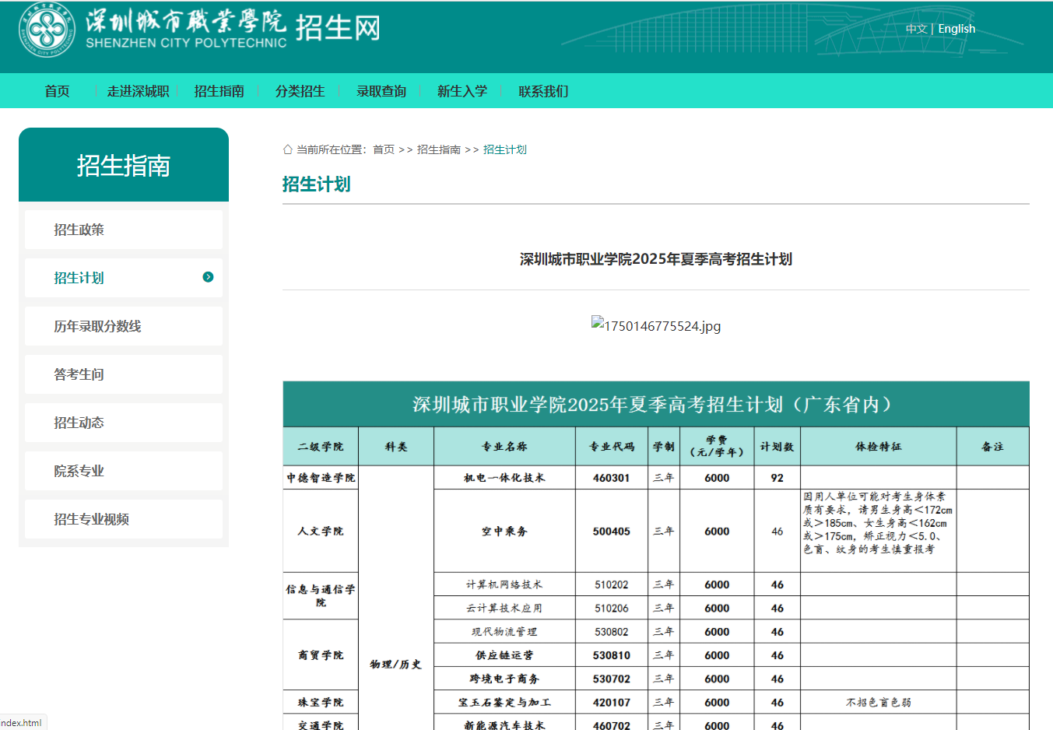The height and width of the screenshot is (730, 1053).
Task: Open the 走进深城职 navigation item
Action: pos(137,90)
